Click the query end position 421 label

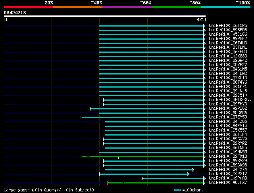coord(200,20)
